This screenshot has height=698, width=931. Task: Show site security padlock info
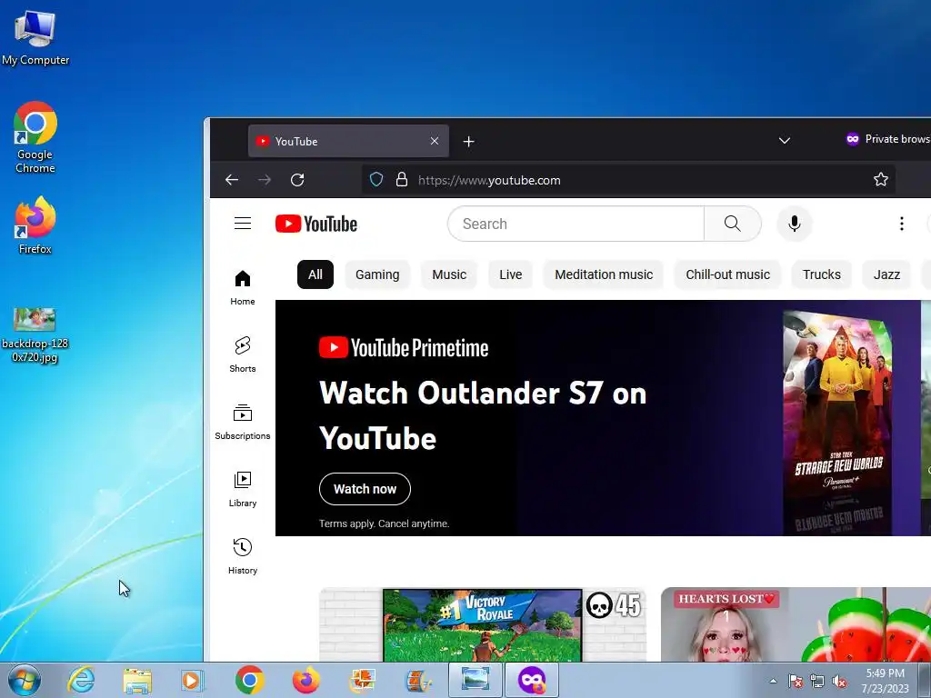point(401,180)
